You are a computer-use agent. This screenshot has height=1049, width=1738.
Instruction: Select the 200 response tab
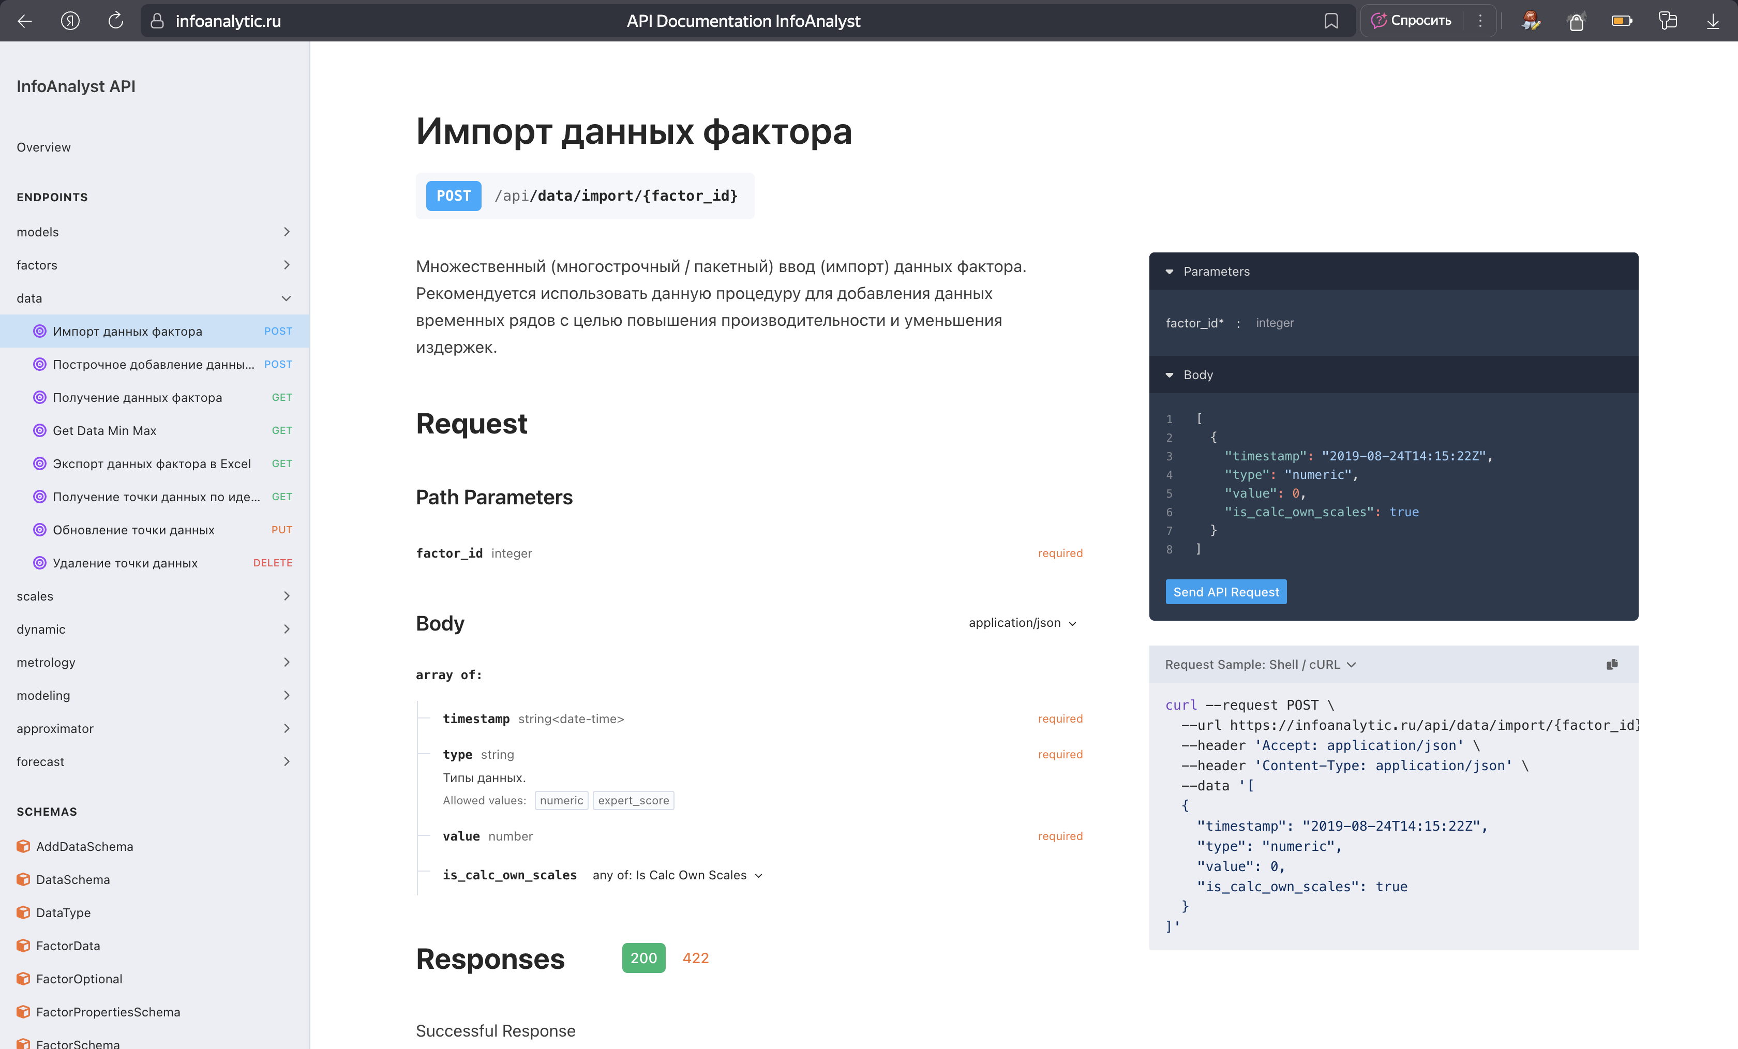pyautogui.click(x=642, y=958)
